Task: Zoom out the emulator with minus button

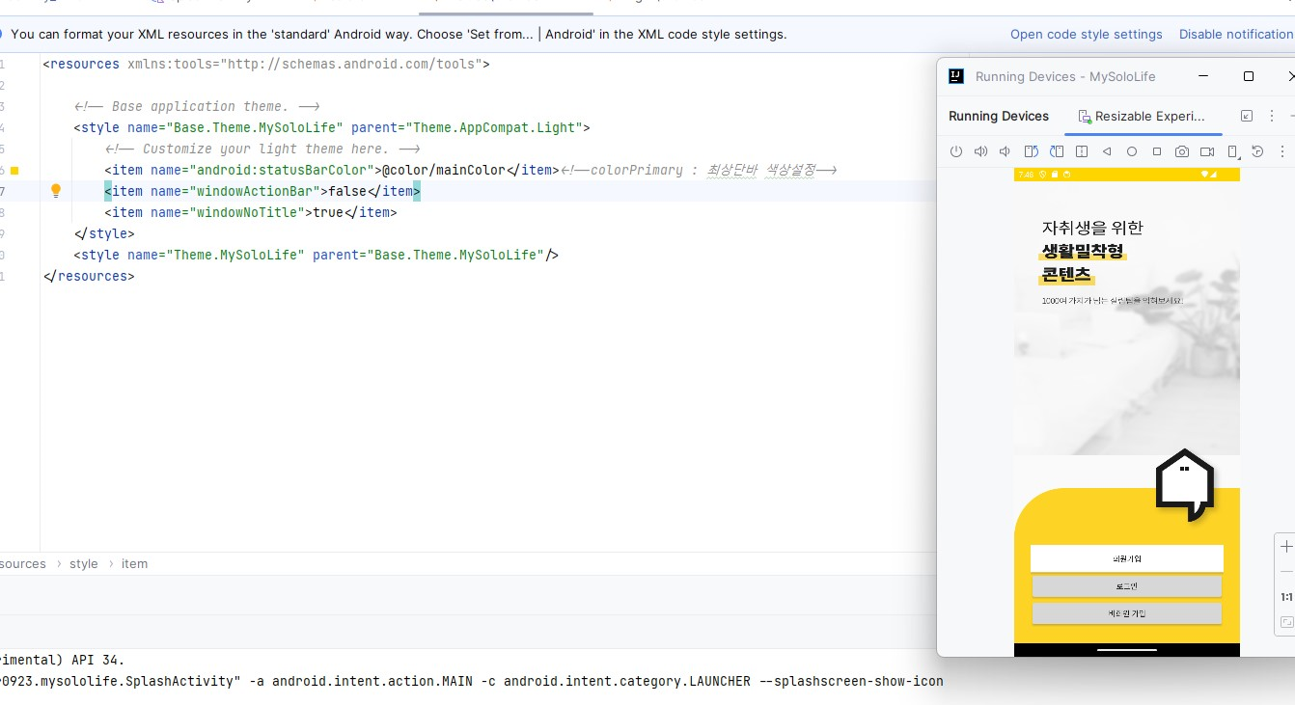Action: 1286,572
